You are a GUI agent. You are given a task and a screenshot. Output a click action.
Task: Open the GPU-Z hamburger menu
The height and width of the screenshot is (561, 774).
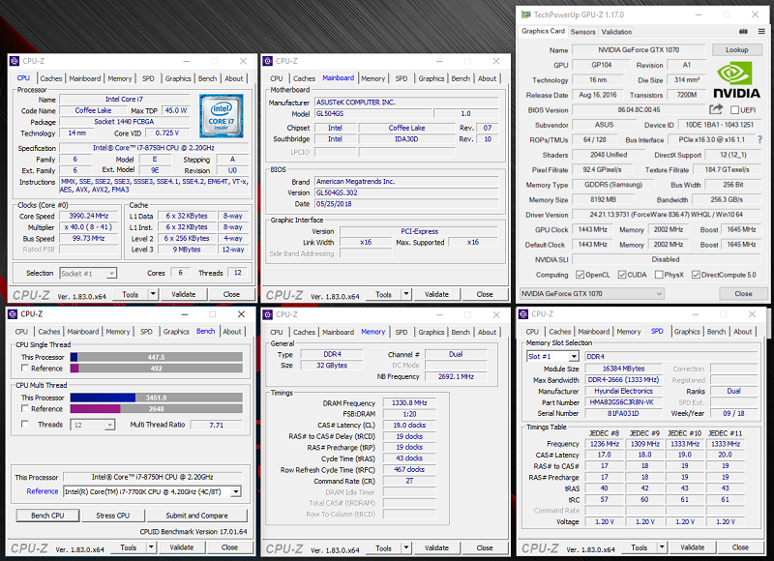761,32
